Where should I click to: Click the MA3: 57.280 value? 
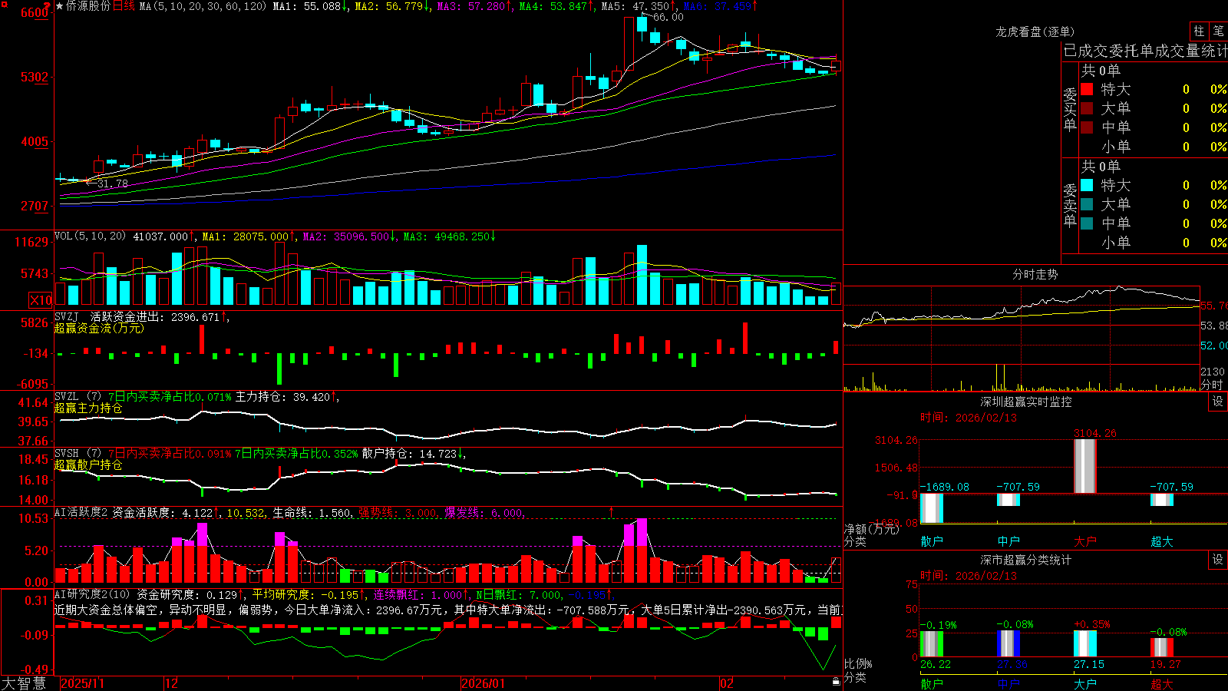click(x=474, y=6)
